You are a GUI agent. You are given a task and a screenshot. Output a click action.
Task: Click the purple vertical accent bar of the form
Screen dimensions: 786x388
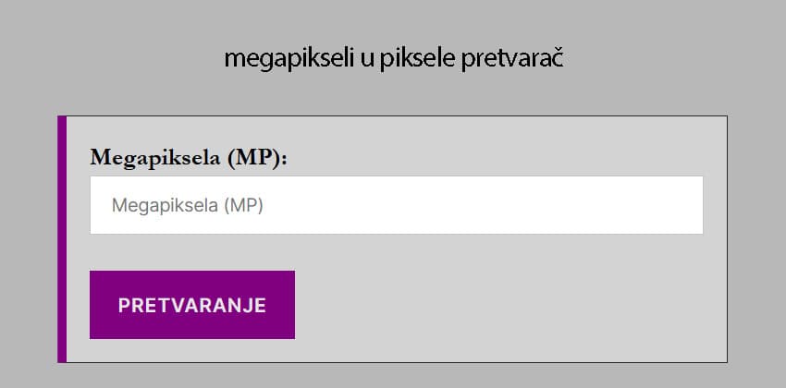point(62,239)
